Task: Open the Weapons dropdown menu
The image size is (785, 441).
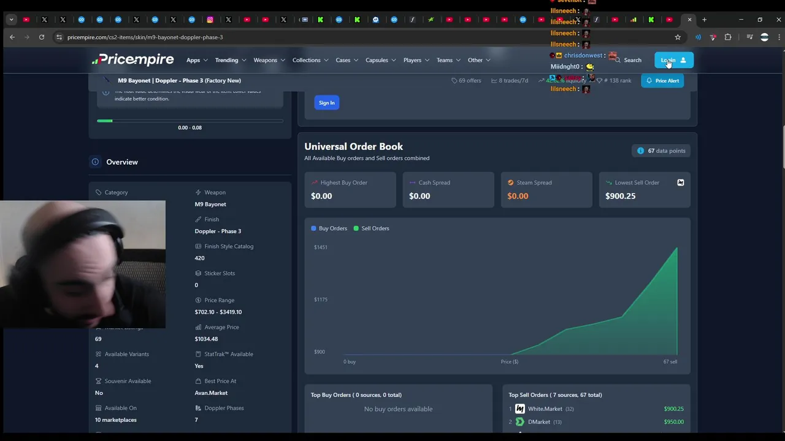Action: click(269, 60)
